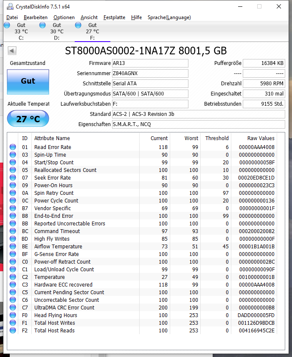Click status orb for Seek Error Rate
Screen dimensions: 292x357
tap(13, 177)
